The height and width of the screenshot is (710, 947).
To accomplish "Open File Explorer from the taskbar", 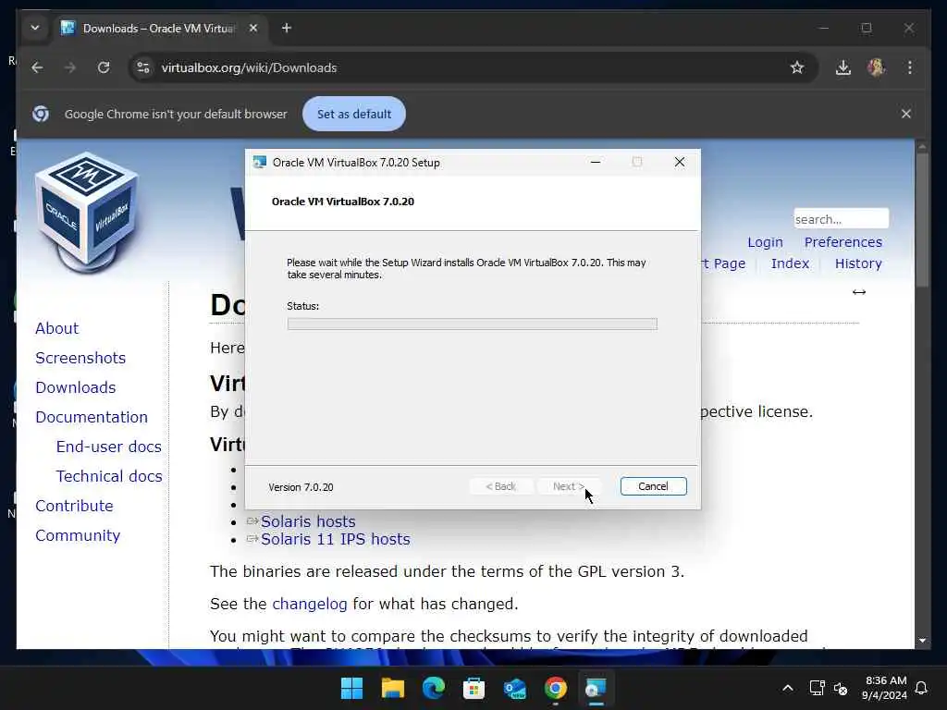I will (392, 688).
